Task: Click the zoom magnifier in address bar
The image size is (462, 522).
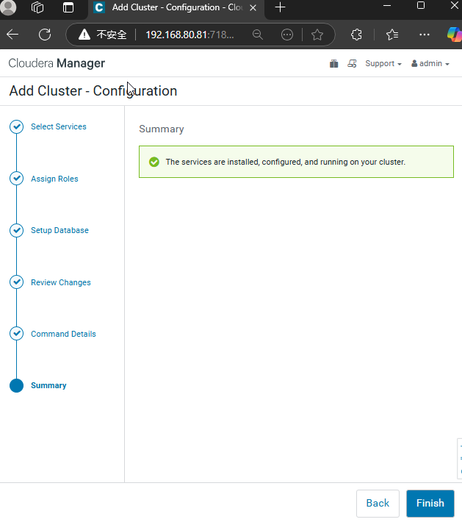Action: 258,35
